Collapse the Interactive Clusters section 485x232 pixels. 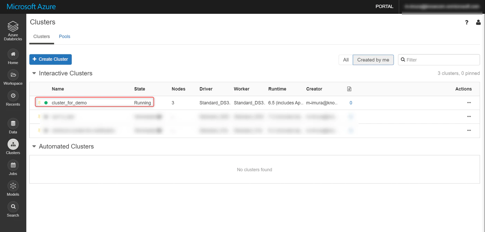(x=34, y=73)
